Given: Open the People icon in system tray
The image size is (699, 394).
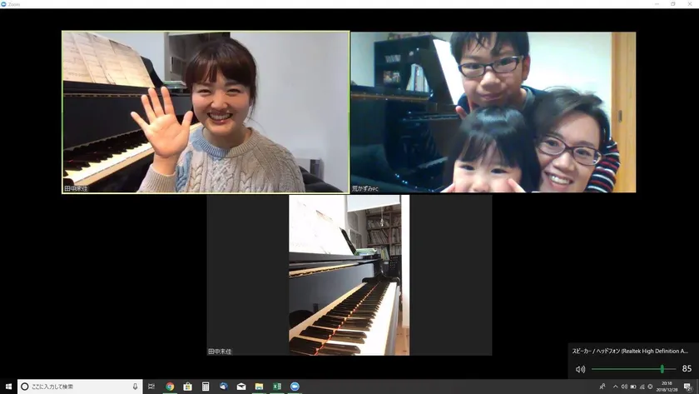Looking at the screenshot, I should coord(602,387).
